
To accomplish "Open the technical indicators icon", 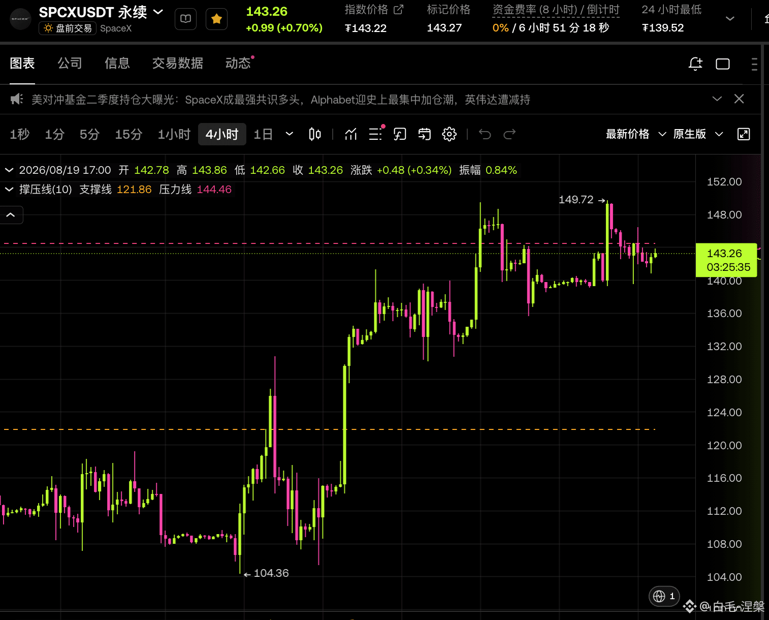I will pyautogui.click(x=351, y=134).
